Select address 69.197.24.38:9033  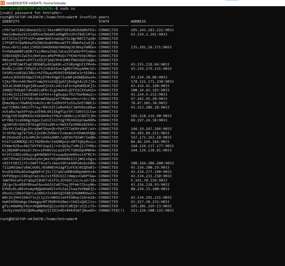[x=149, y=120]
